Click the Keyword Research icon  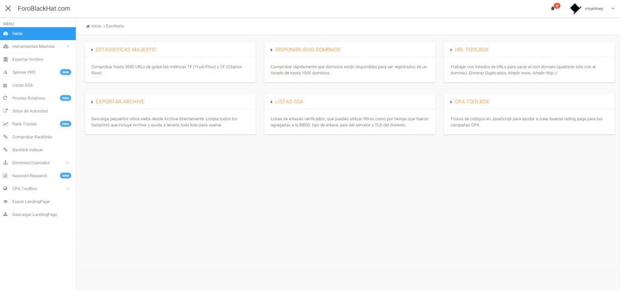pyautogui.click(x=5, y=175)
